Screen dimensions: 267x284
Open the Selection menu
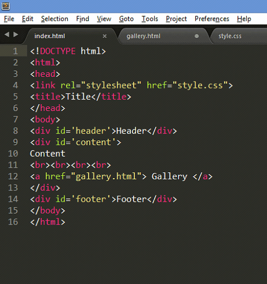(54, 19)
